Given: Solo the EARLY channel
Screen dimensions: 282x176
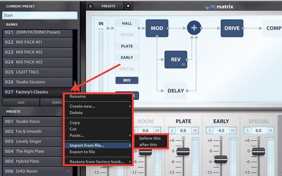Looking at the screenshot, I should (x=210, y=130).
